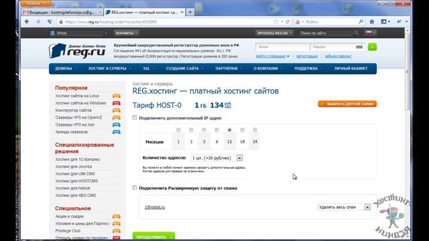The width and height of the screenshot is (429, 241).
Task: Select the 12 months radio button
Action: pos(229,130)
